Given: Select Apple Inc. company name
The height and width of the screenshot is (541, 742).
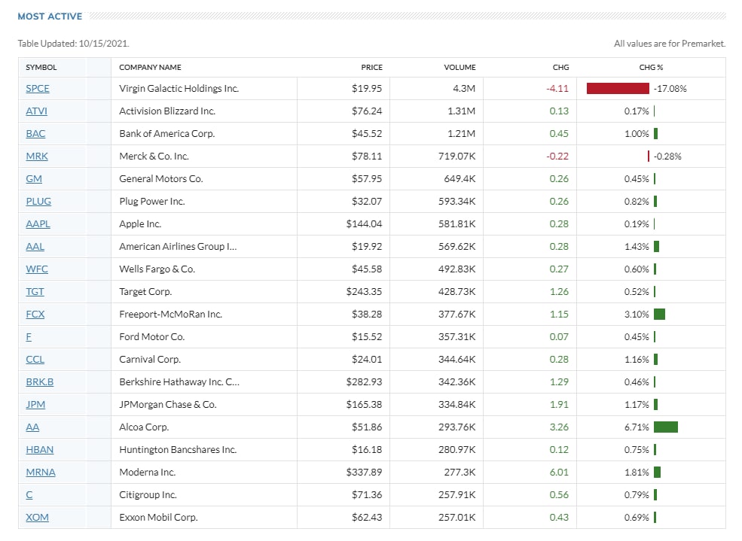Looking at the screenshot, I should (140, 224).
